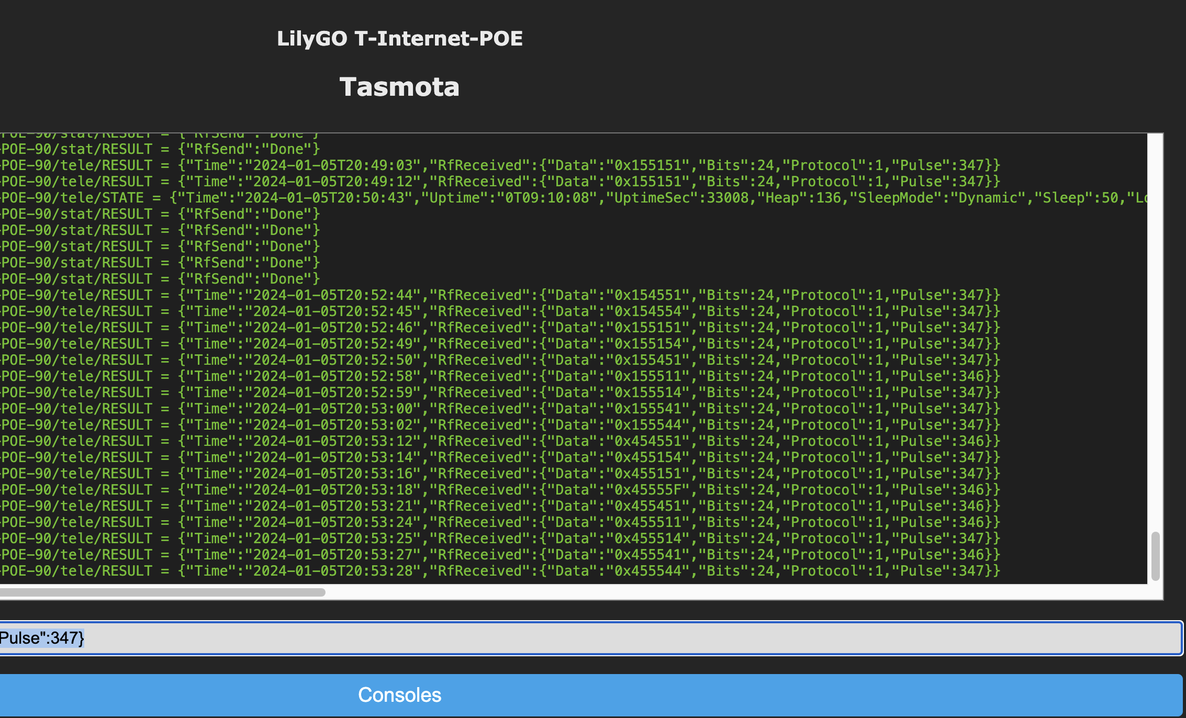
Task: Click the console horizontal scrollbar thumb
Action: click(x=162, y=592)
